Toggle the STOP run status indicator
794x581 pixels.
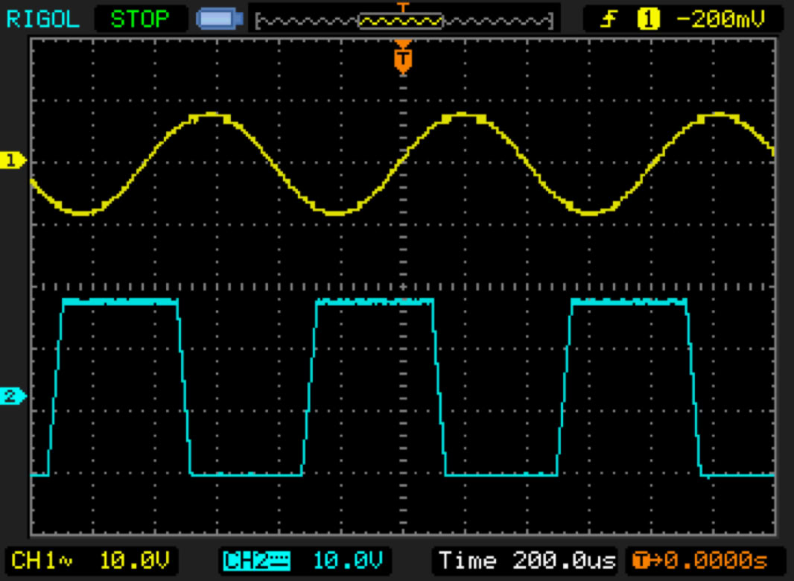(139, 19)
